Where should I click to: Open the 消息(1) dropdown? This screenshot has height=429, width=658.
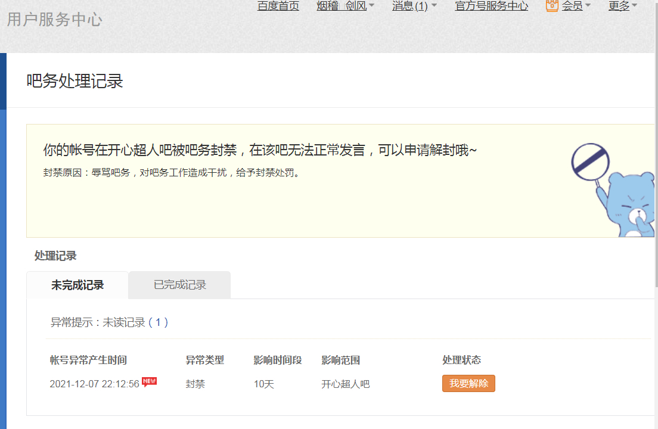[414, 6]
